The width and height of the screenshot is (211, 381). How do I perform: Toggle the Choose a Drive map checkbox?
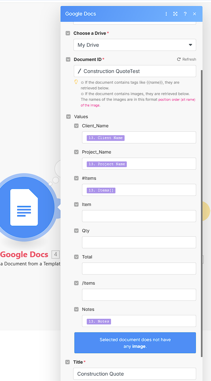point(68,33)
